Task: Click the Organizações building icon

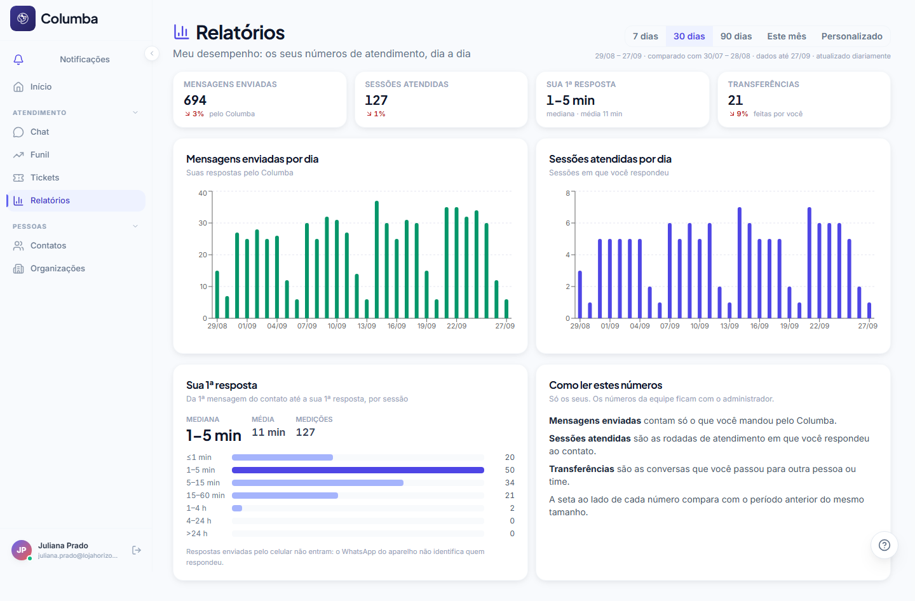Action: [x=18, y=269]
